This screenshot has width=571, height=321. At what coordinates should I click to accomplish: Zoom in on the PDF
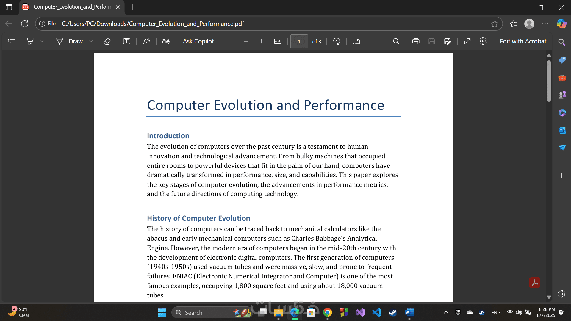coord(262,41)
